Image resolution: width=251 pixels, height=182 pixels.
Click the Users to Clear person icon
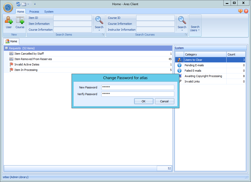point(179,60)
